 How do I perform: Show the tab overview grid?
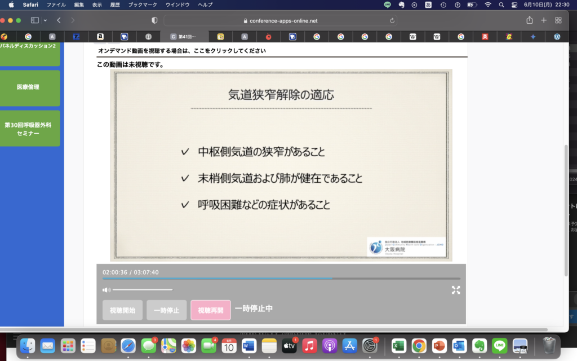(558, 20)
